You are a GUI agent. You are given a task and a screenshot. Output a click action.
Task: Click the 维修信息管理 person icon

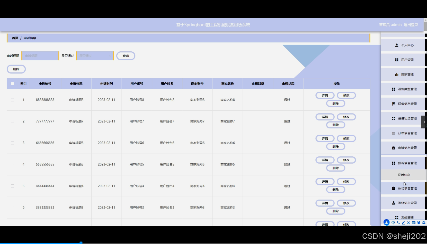[394, 203]
